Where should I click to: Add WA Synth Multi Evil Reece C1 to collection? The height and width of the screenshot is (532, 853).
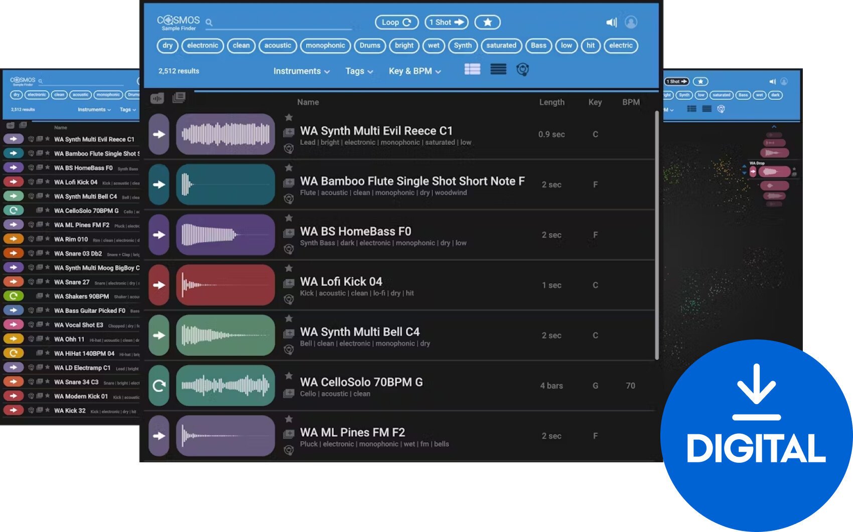pyautogui.click(x=289, y=133)
